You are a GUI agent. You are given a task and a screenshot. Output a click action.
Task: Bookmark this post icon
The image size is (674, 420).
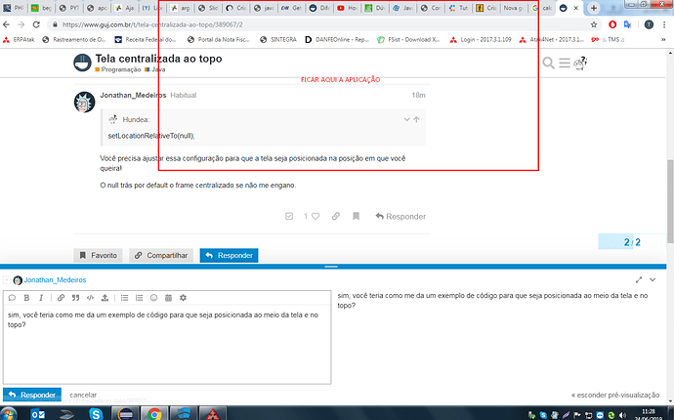point(356,216)
